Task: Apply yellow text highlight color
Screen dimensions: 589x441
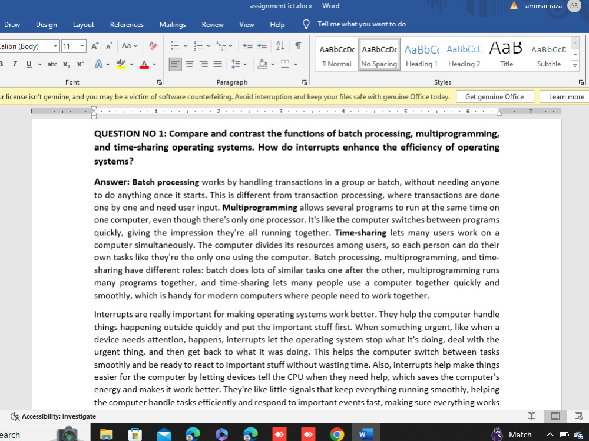Action: (121, 64)
